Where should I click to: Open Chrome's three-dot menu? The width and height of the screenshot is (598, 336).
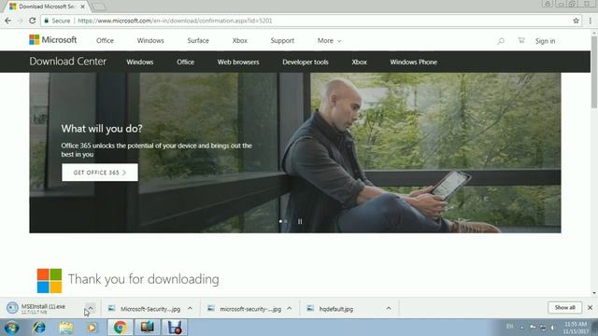[590, 21]
